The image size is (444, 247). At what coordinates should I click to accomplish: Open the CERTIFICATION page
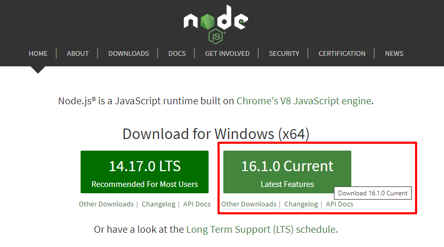(x=342, y=54)
